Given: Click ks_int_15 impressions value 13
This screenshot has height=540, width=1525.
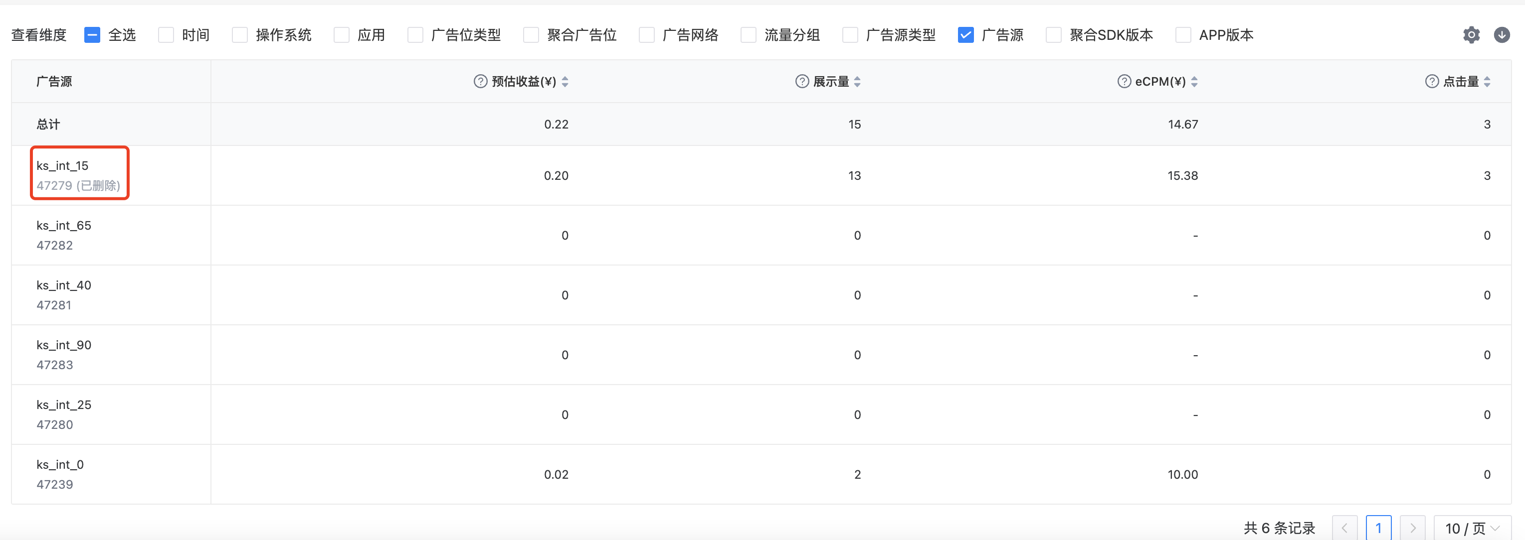Looking at the screenshot, I should 854,176.
